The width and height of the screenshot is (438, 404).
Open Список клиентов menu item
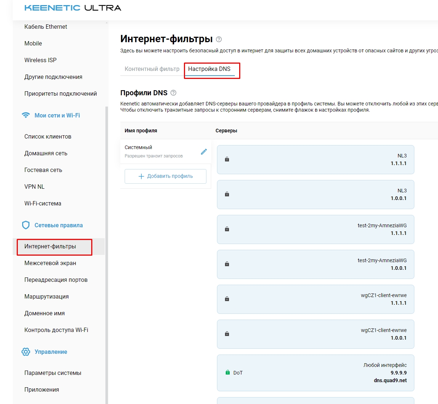48,136
